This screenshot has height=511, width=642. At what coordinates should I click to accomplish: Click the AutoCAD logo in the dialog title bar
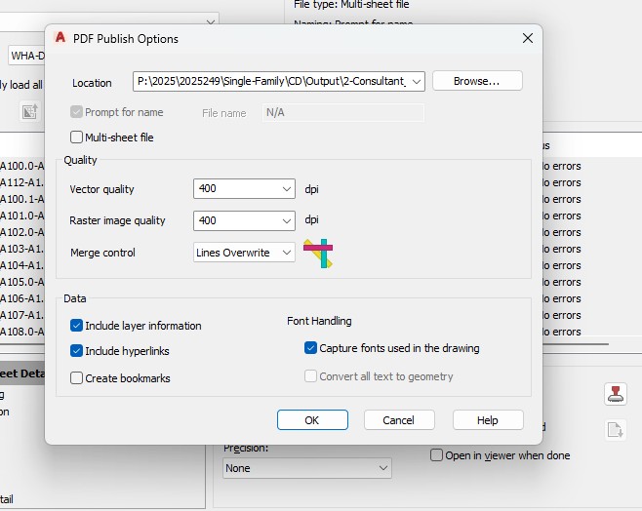(60, 39)
